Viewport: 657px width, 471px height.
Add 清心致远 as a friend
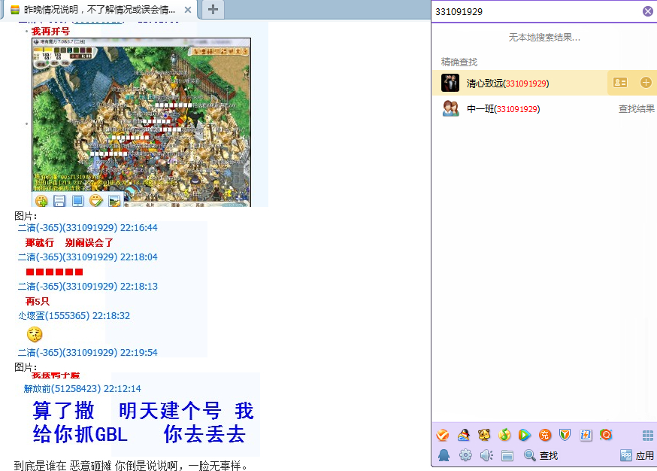pyautogui.click(x=646, y=83)
